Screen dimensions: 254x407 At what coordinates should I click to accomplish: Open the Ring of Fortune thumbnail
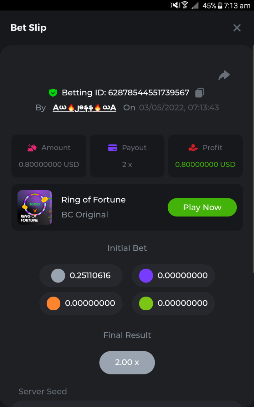tap(35, 207)
